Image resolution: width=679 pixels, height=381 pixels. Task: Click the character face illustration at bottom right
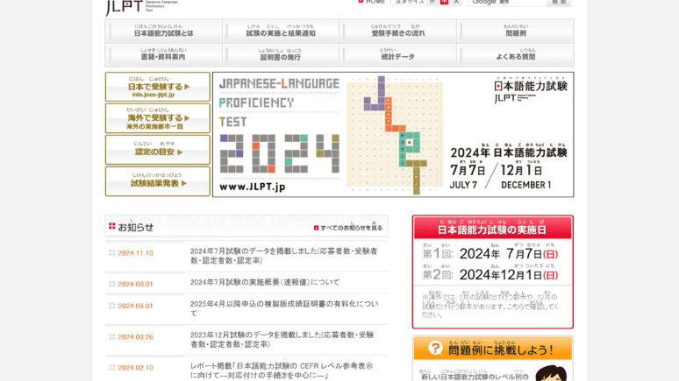[551, 373]
